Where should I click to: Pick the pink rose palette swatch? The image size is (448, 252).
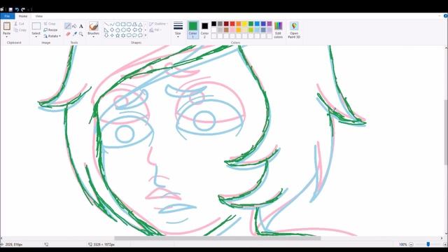[x=232, y=29]
